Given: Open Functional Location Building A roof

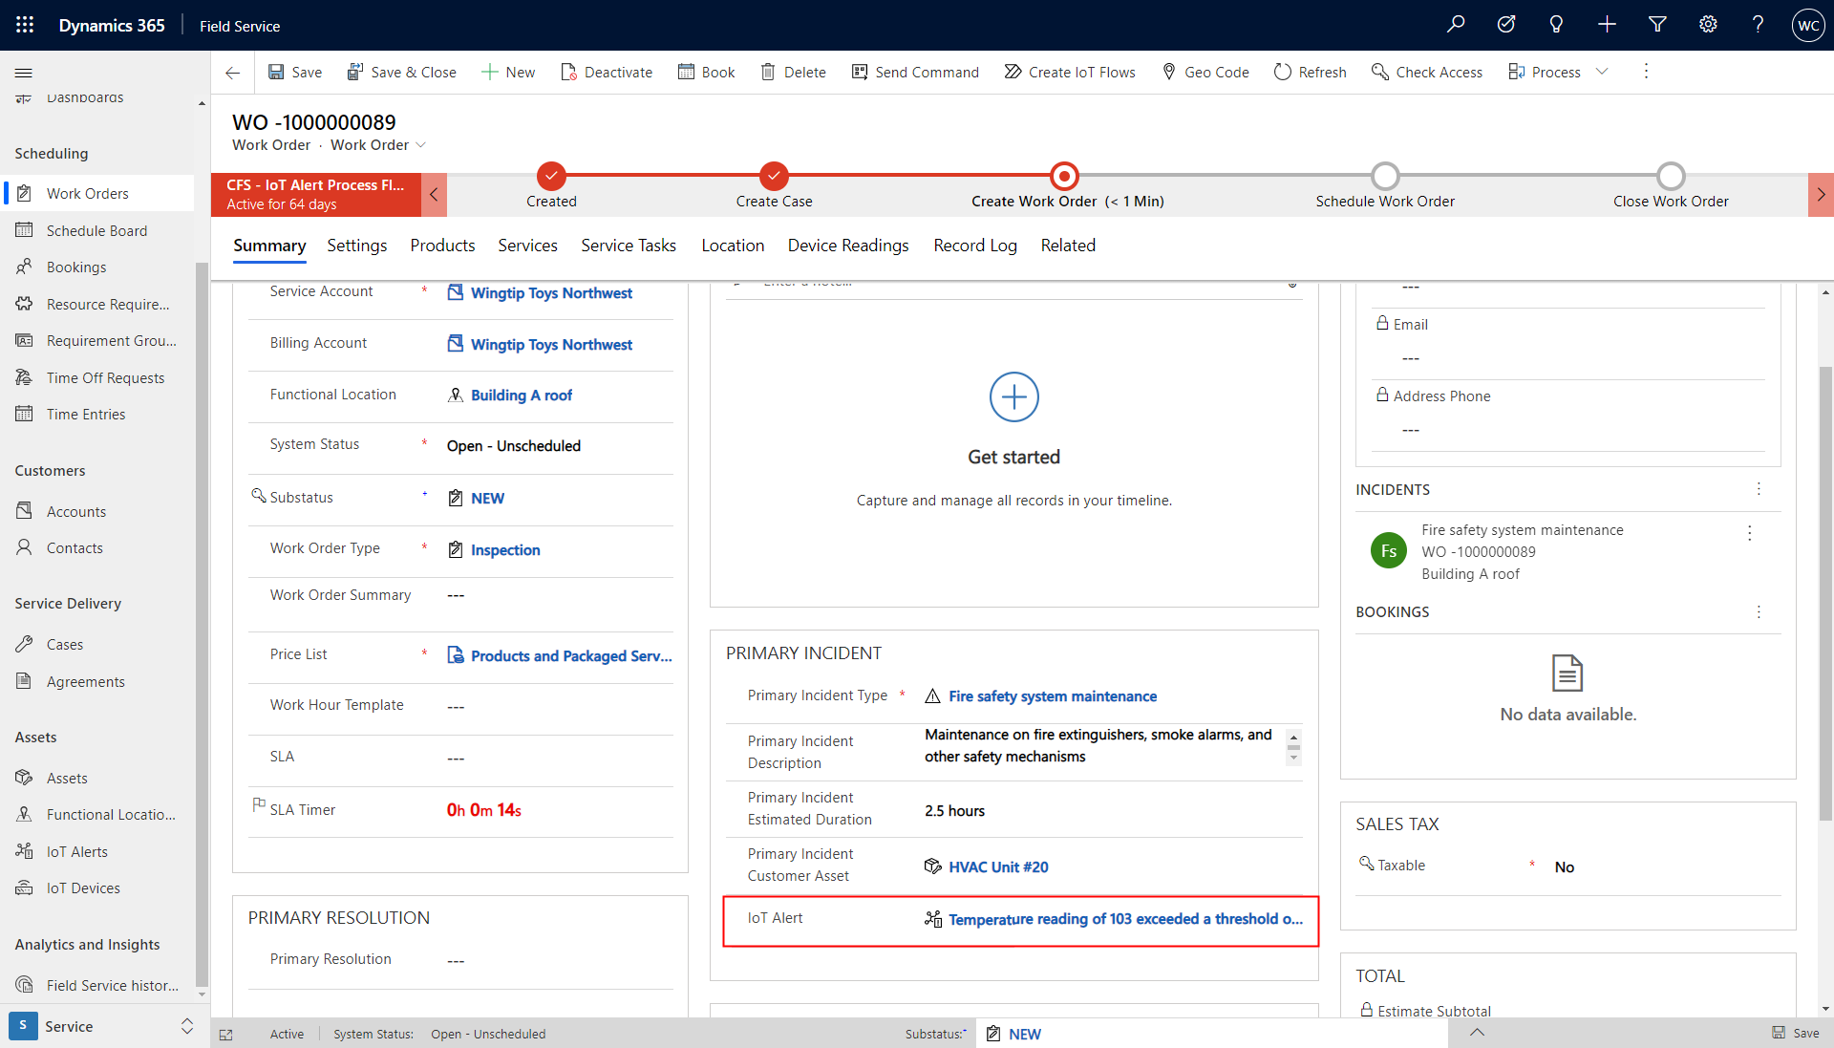Looking at the screenshot, I should coord(521,395).
